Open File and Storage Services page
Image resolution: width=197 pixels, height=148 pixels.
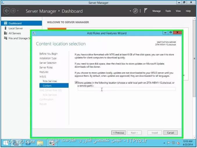pyautogui.click(x=19, y=38)
